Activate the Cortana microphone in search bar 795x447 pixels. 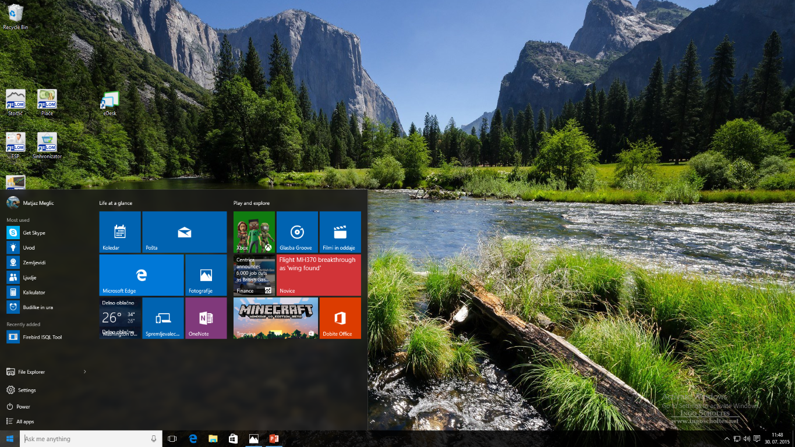[154, 438]
